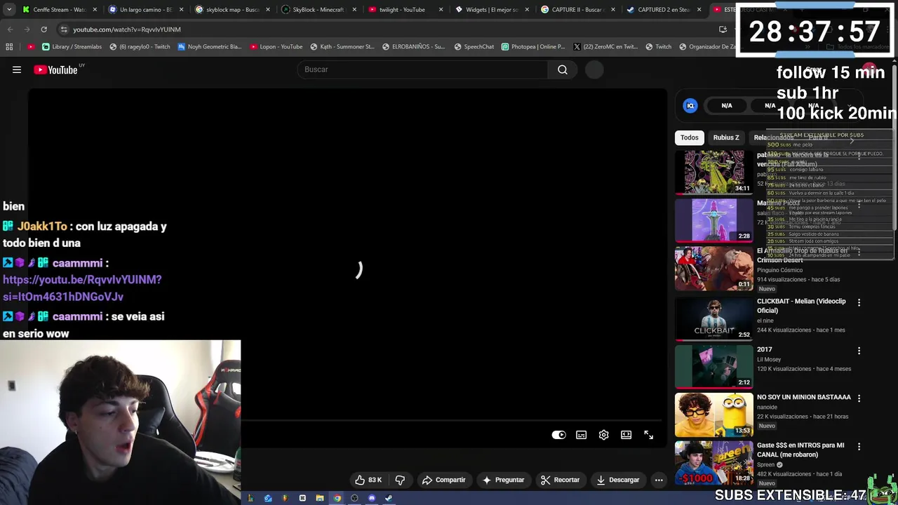Open options for Gaste $$$ en INTROS video
Viewport: 898px width, 505px height.
point(859,446)
